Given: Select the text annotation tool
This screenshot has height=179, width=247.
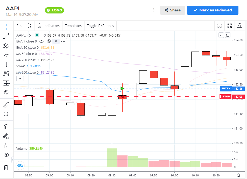Looking at the screenshot, I should coord(6,65).
